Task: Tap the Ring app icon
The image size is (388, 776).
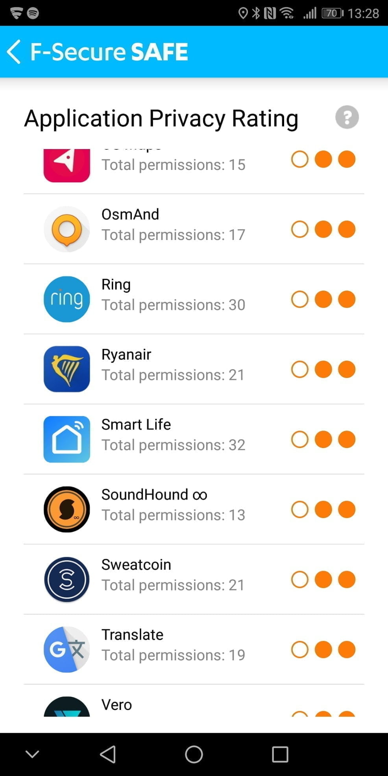Action: [x=67, y=299]
